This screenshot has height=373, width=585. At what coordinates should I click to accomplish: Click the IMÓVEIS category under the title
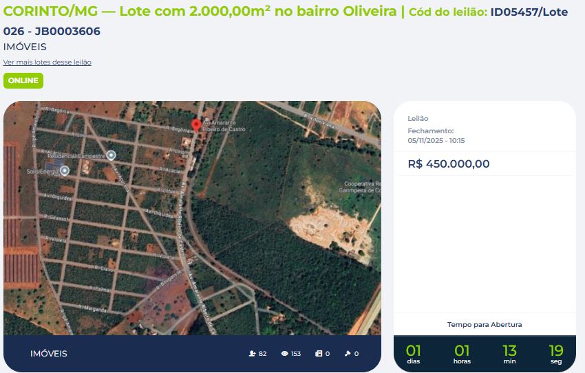point(25,47)
